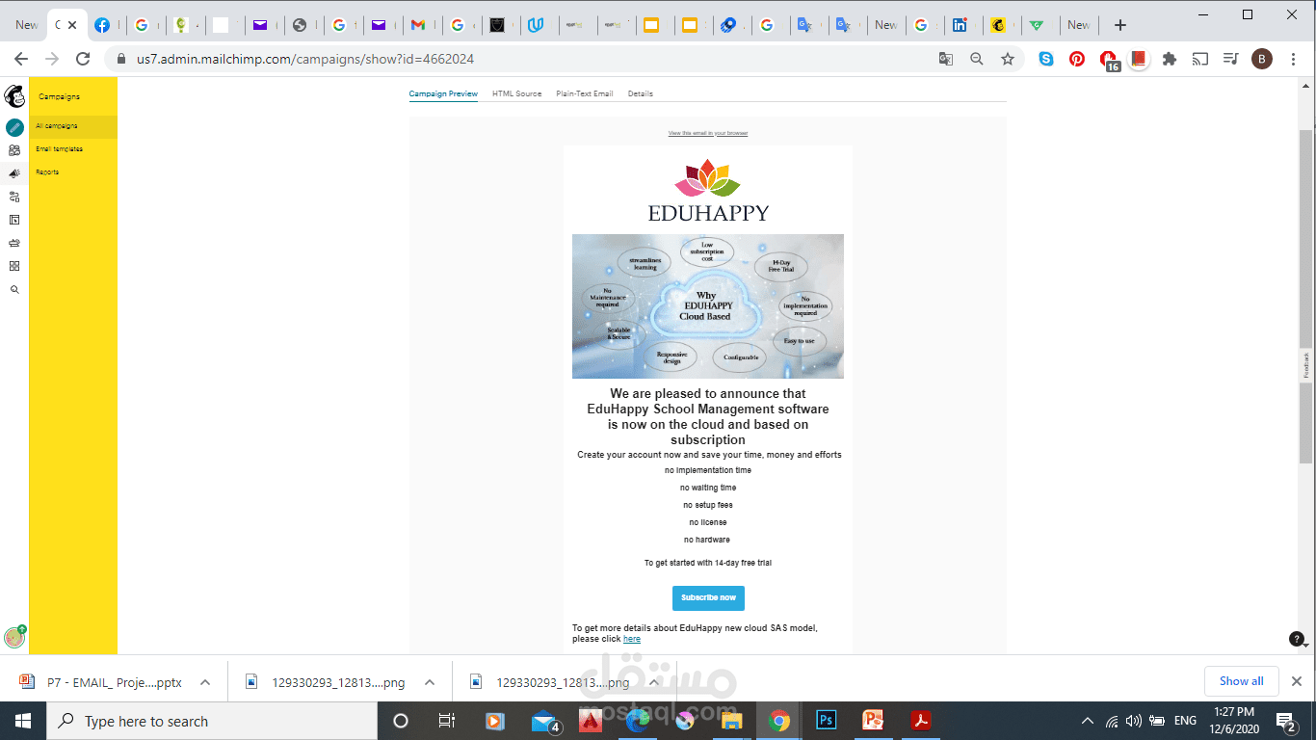Click the browser address bar URL
Screen dimensions: 1316x740
point(305,59)
